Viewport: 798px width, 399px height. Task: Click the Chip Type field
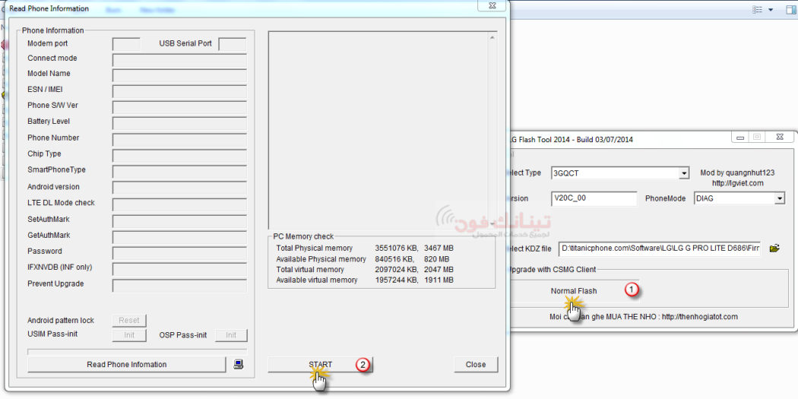click(x=179, y=156)
